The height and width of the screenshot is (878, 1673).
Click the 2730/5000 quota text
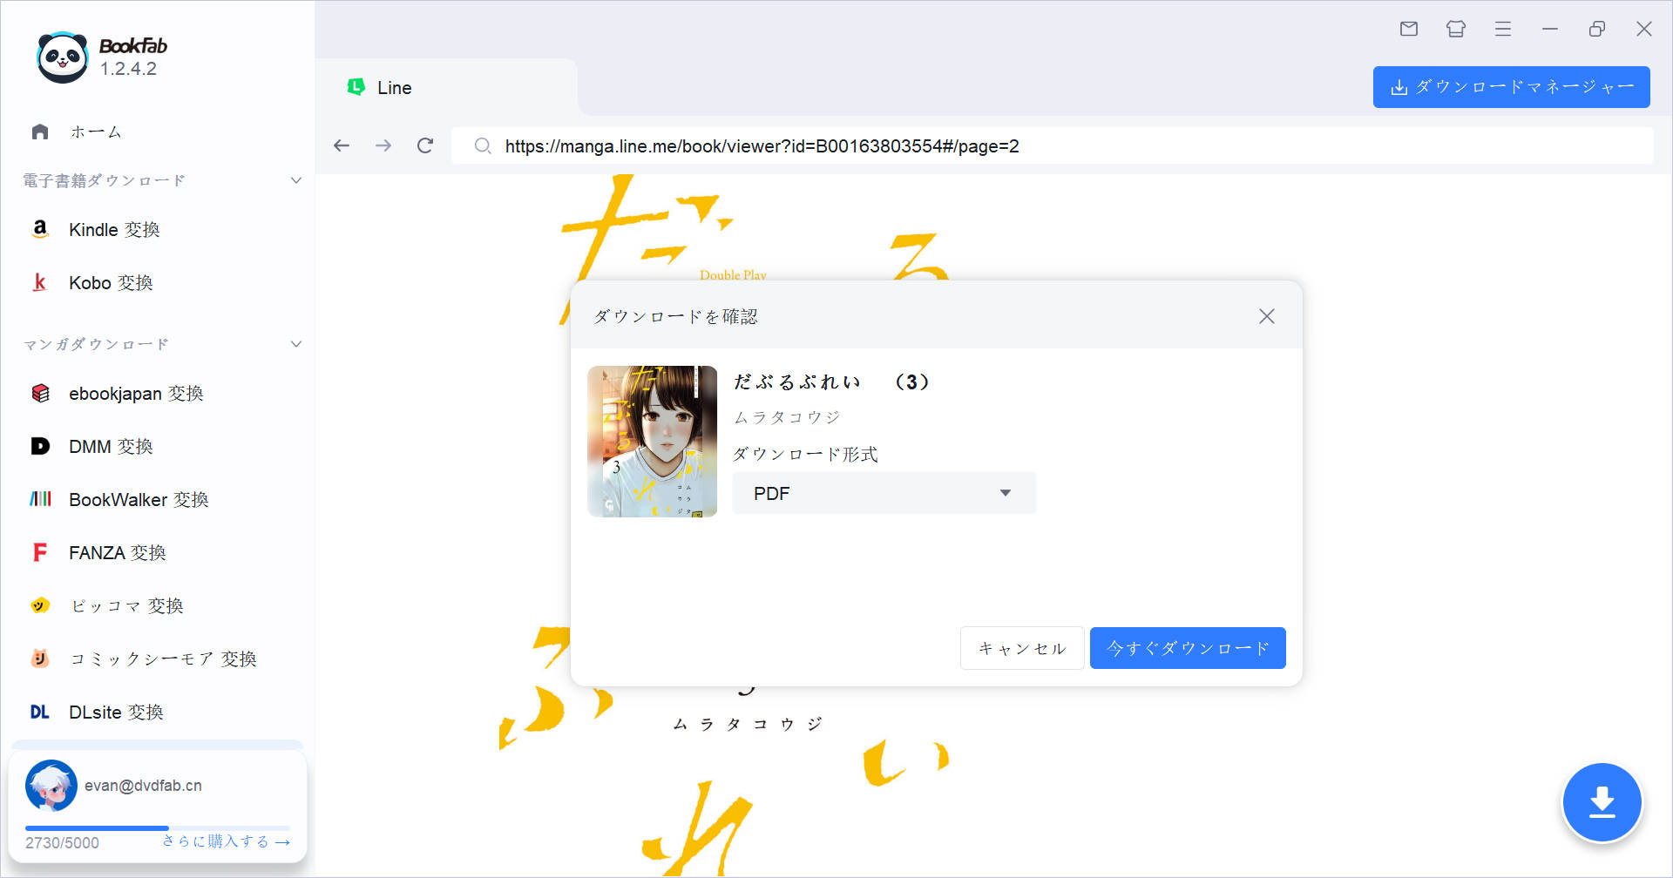tap(62, 842)
